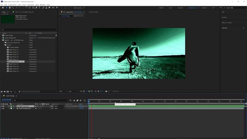Select the Puppet Pin tool
247x139 pixels.
pos(57,8)
